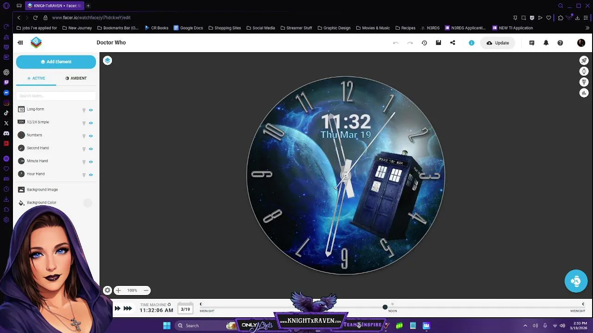Hide the 12/24 Simple layer

91,123
